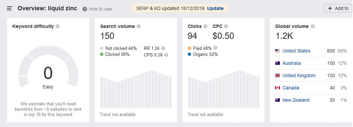
Task: Open the Canada country link
Action: [291, 88]
